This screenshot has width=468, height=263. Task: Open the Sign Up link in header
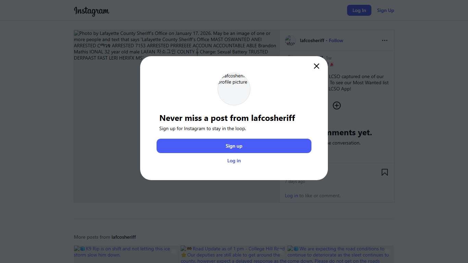(385, 10)
